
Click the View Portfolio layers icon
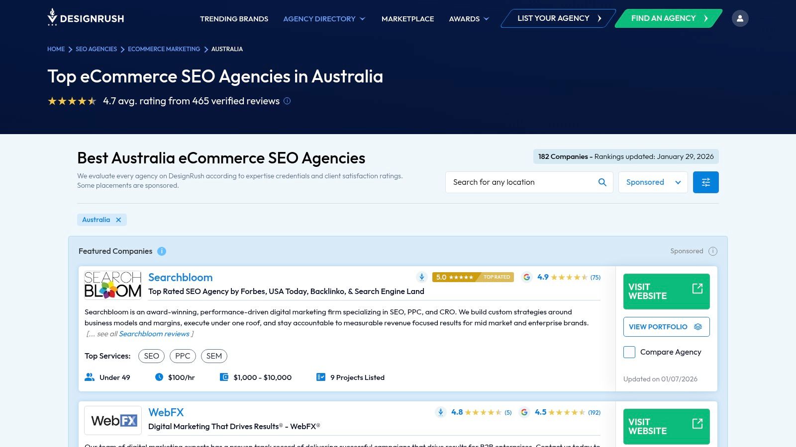698,327
